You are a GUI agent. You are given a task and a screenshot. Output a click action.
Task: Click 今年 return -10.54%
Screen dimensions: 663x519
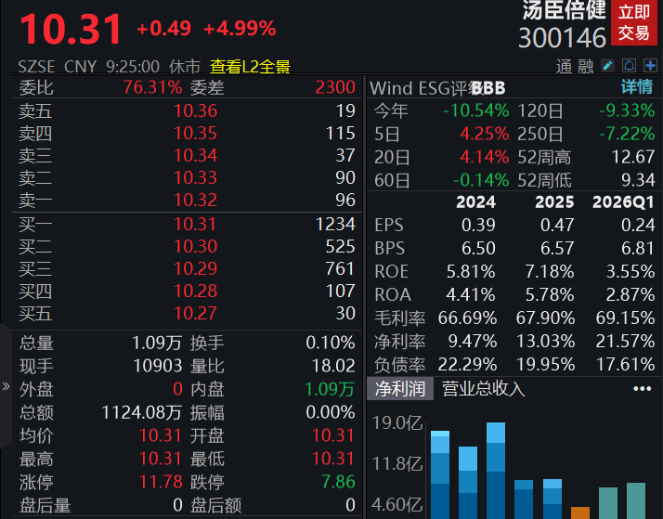tap(476, 110)
